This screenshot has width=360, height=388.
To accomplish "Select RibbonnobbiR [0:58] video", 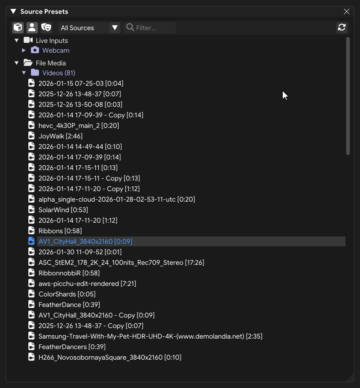I will (x=69, y=273).
